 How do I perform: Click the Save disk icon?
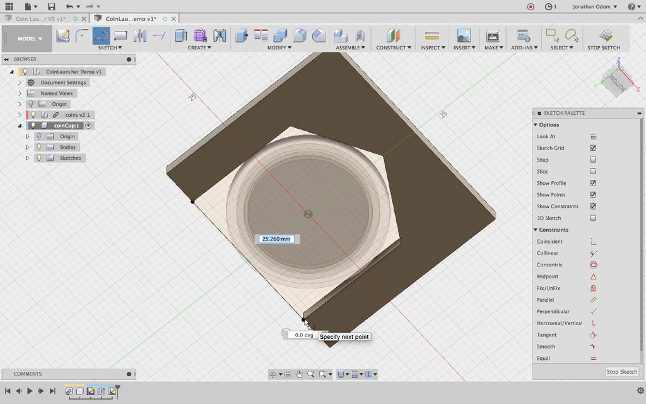click(52, 6)
